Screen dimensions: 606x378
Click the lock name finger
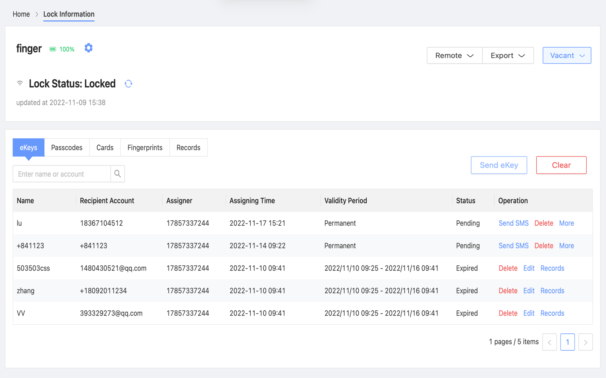point(29,48)
